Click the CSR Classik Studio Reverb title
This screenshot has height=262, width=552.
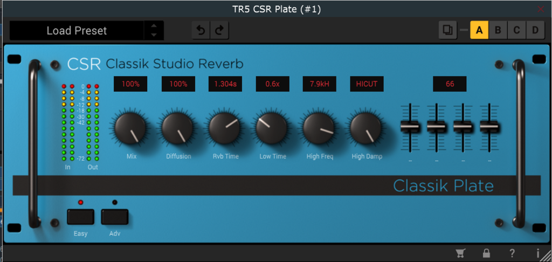(155, 64)
